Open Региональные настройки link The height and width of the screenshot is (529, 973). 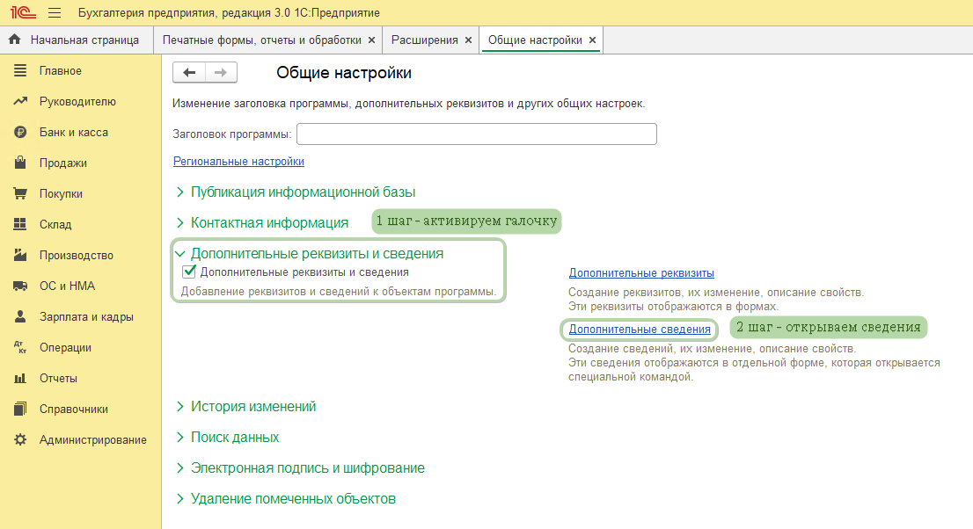click(x=238, y=161)
